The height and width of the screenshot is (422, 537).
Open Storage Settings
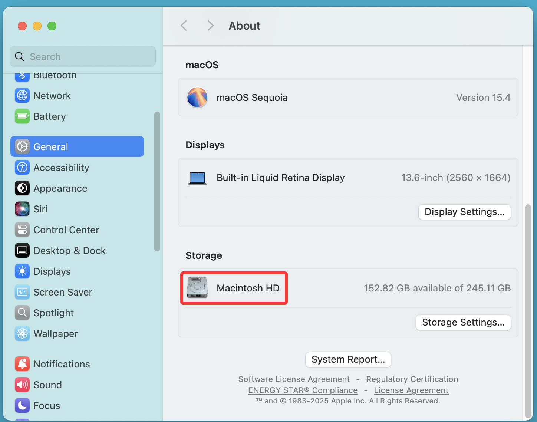(x=463, y=322)
